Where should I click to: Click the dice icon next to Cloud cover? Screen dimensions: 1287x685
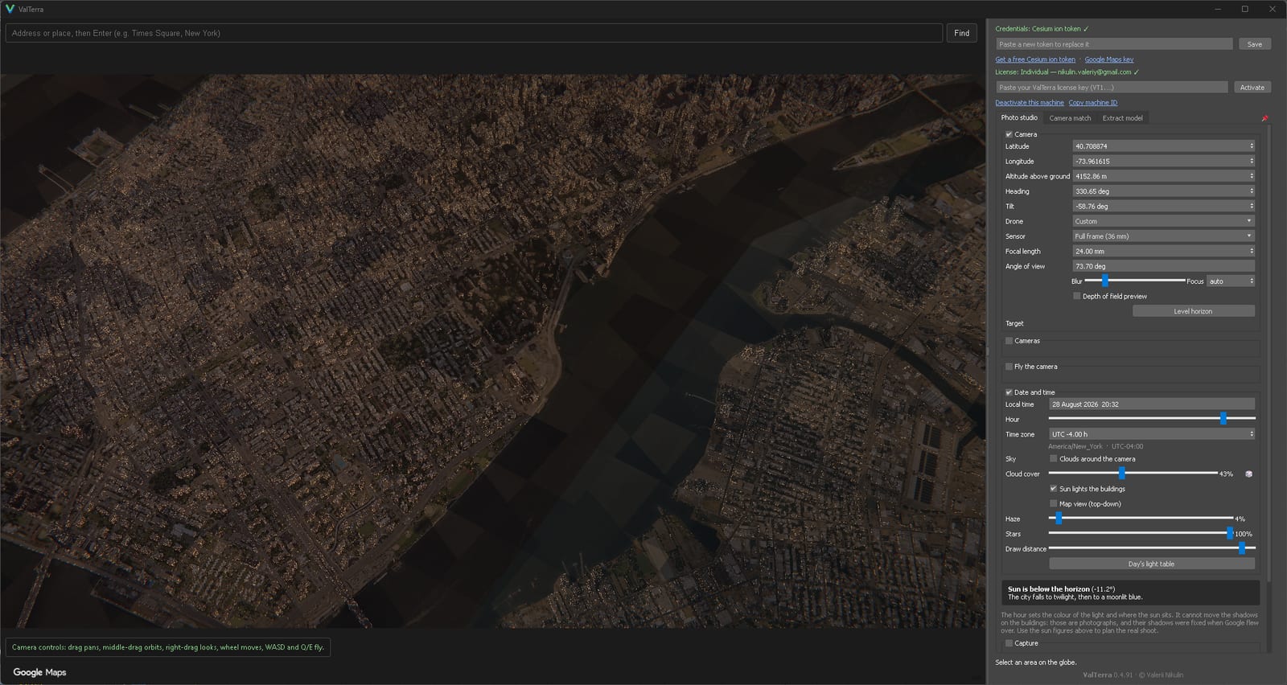point(1248,474)
